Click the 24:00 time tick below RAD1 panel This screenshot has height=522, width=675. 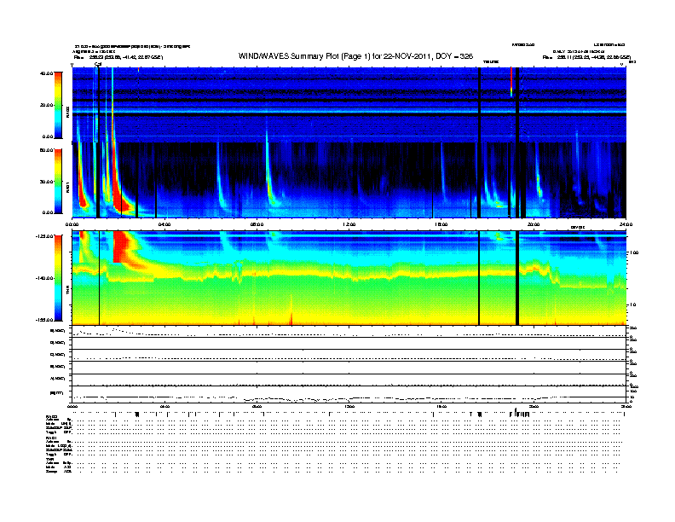(x=626, y=224)
